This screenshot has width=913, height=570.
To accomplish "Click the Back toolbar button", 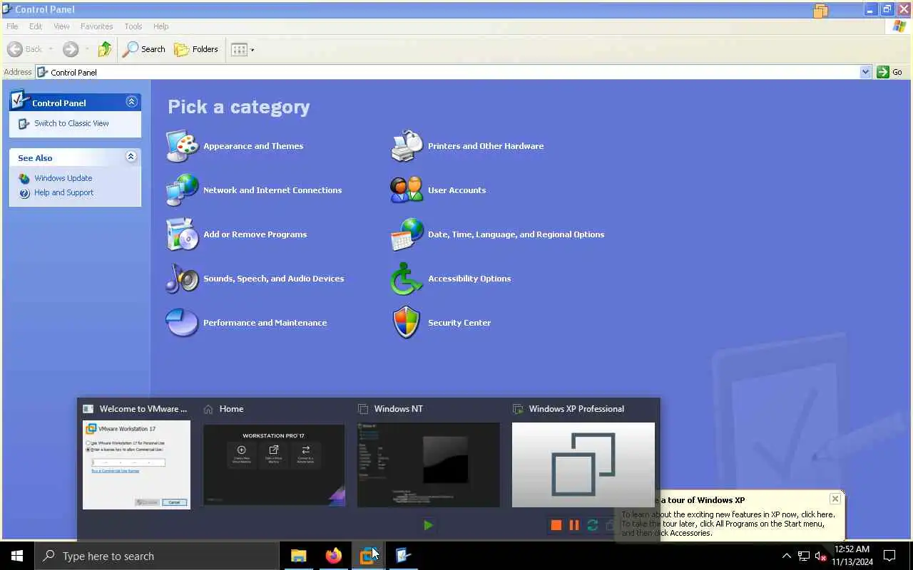I will click(25, 49).
